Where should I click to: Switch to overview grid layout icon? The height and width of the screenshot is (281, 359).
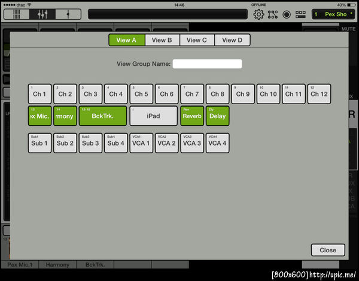[17, 14]
